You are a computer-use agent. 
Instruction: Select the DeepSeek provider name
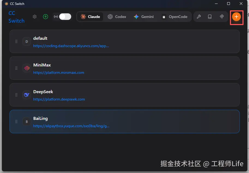click(43, 92)
